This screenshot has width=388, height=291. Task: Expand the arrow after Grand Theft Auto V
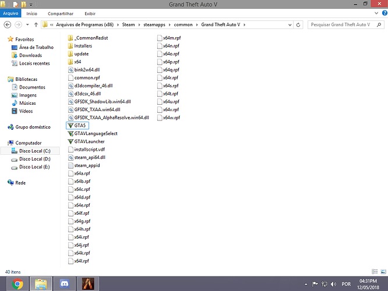[245, 24]
